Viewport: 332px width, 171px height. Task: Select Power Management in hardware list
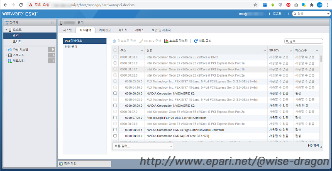[85, 47]
